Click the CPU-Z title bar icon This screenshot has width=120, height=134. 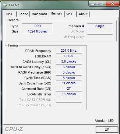click(x=5, y=5)
